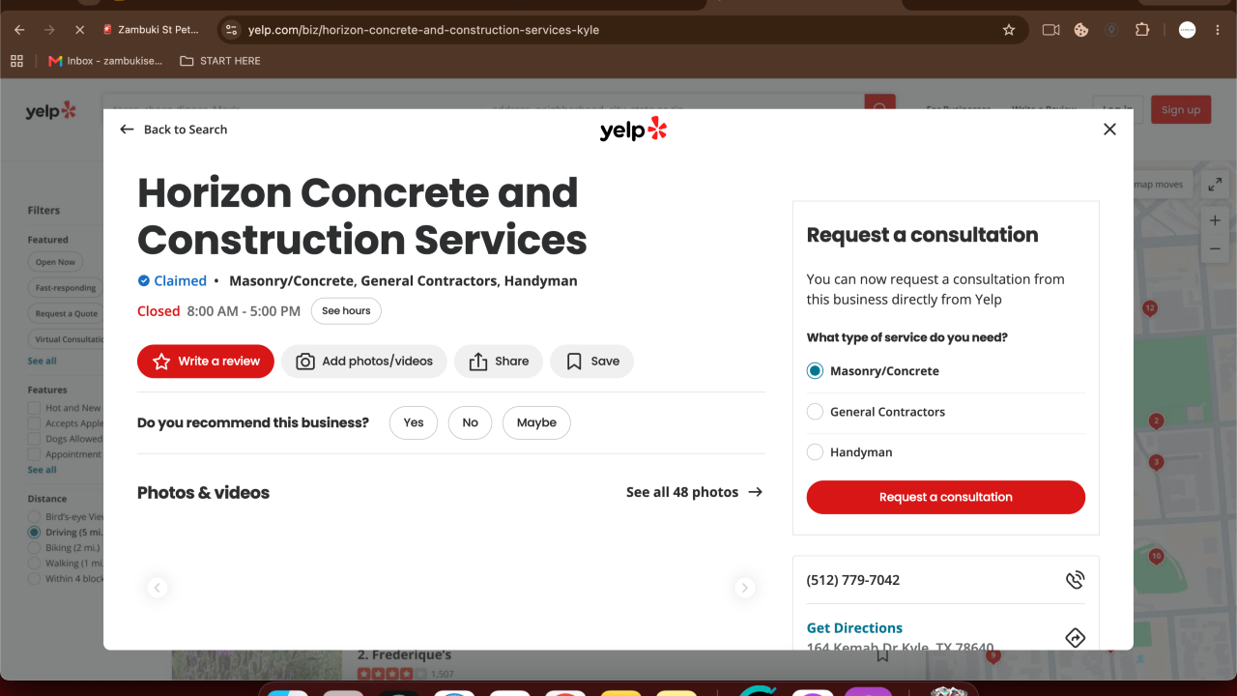Show previous photo with left carousel arrow
This screenshot has width=1237, height=696.
tap(158, 588)
